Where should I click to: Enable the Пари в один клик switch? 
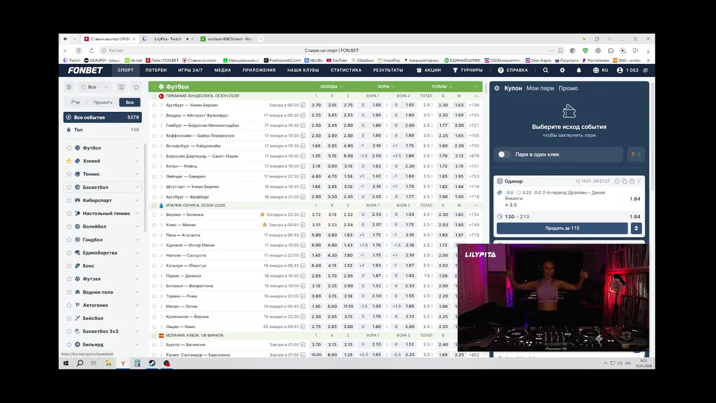[504, 154]
